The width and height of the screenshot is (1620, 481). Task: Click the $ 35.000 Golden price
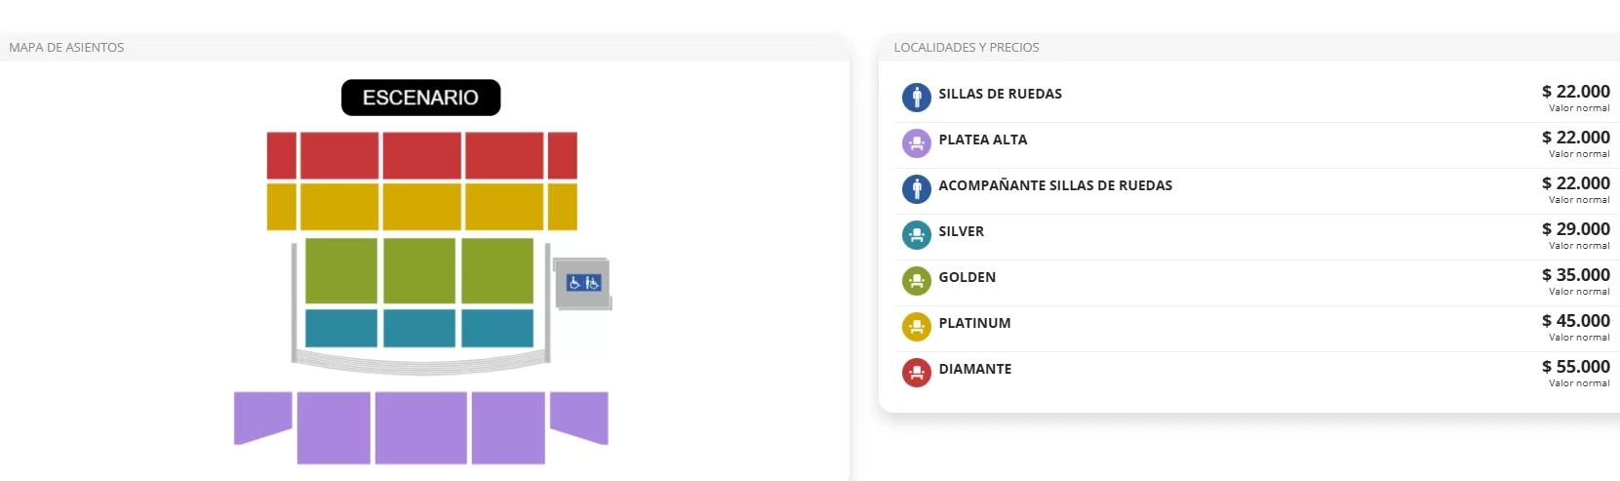[x=1575, y=275]
